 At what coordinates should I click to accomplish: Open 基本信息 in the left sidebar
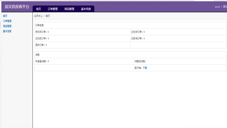coord(7,31)
